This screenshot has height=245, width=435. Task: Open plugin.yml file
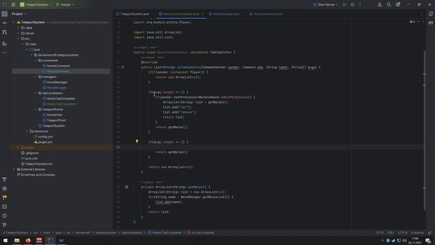click(46, 142)
